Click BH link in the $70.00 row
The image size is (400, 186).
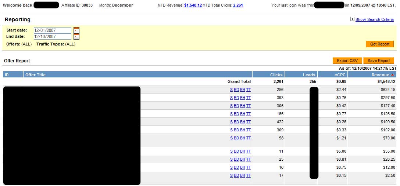coord(242,138)
